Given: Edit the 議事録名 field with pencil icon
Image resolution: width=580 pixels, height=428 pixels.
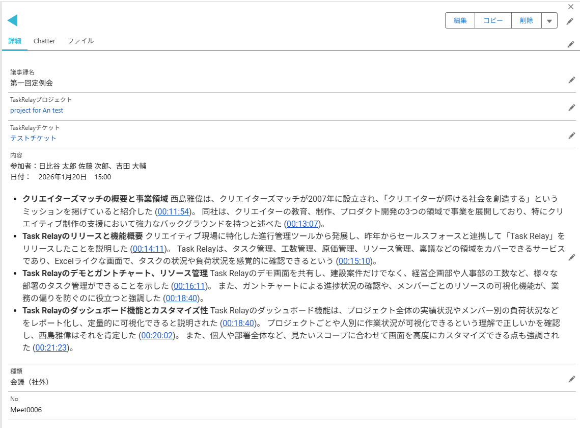Looking at the screenshot, I should (572, 80).
